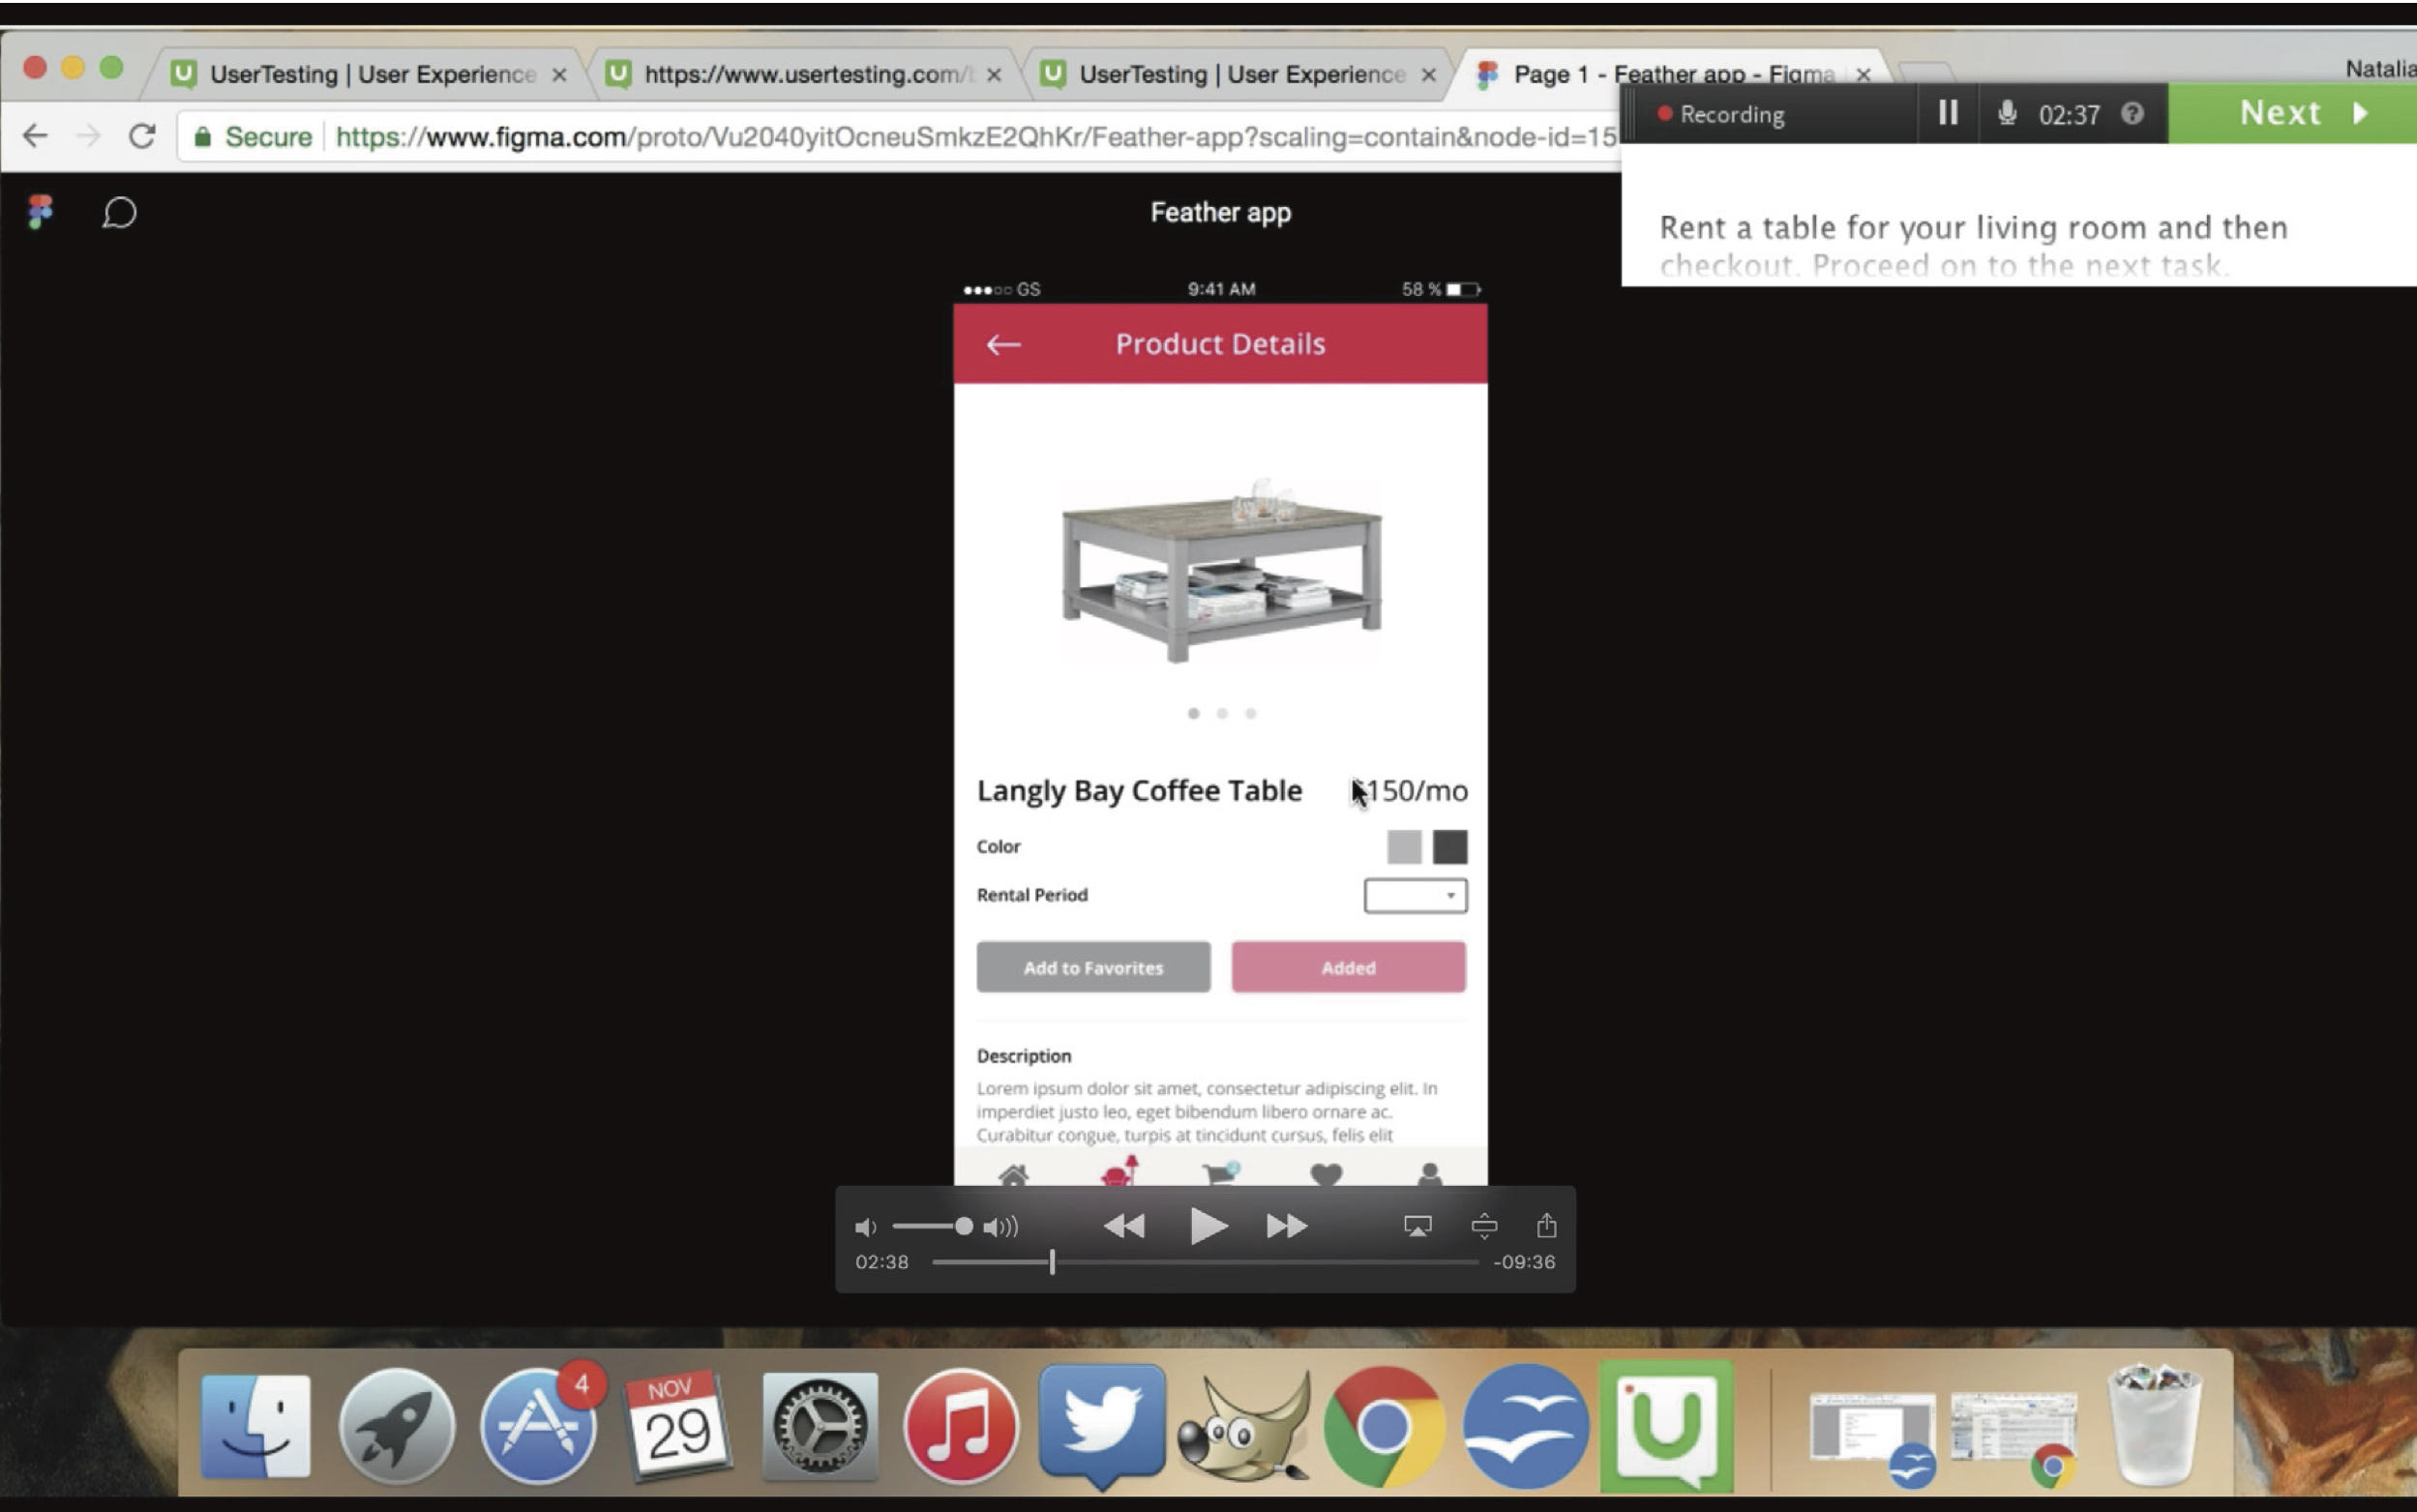This screenshot has width=2417, height=1512.
Task: Open the Rental Period dropdown
Action: pos(1415,895)
